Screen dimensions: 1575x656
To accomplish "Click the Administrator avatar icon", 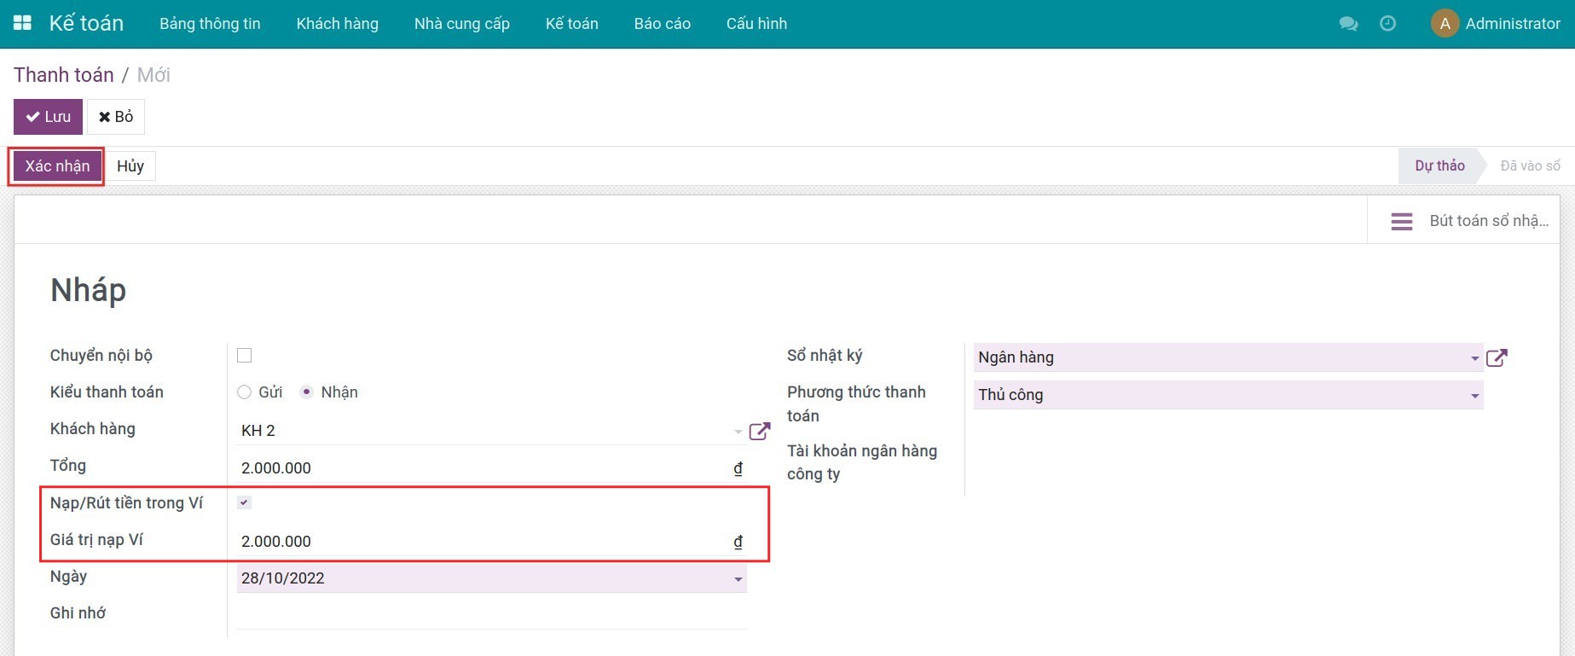I will pyautogui.click(x=1445, y=24).
